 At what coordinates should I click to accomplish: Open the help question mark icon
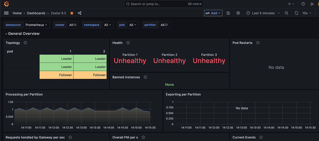(303, 4)
